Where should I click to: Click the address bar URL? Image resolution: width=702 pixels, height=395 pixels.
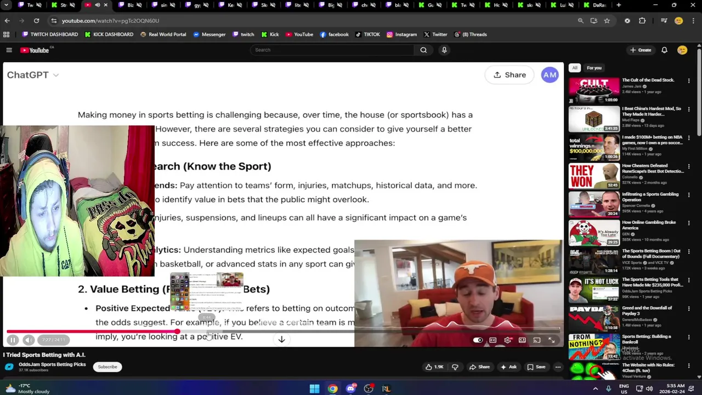click(110, 20)
